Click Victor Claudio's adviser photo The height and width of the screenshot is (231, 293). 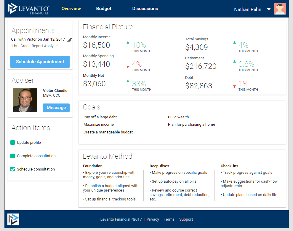point(25,100)
